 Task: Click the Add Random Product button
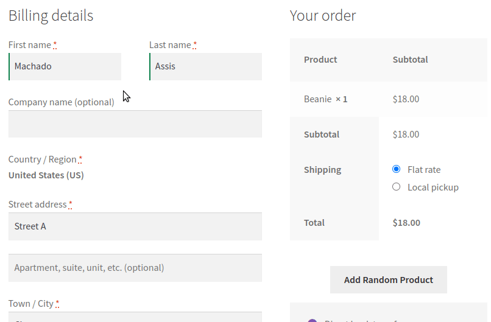[x=389, y=280]
